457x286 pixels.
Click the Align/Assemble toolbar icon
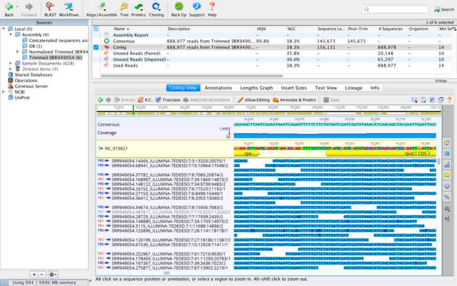pyautogui.click(x=102, y=6)
